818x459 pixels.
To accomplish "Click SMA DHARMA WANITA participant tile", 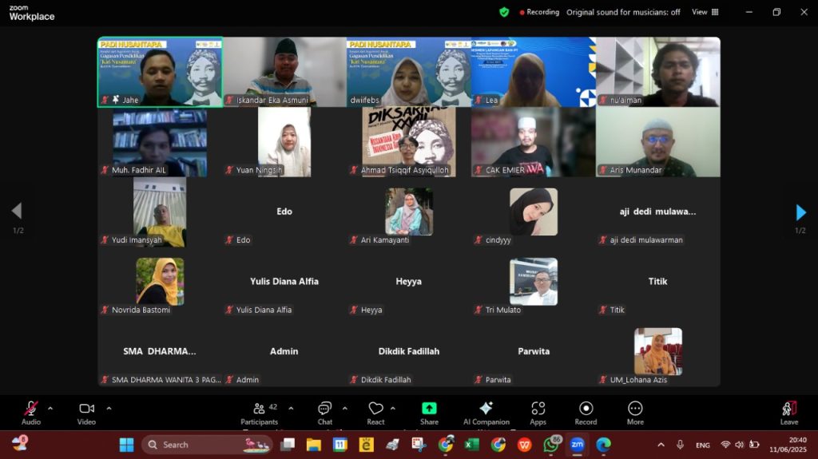I will (x=160, y=351).
